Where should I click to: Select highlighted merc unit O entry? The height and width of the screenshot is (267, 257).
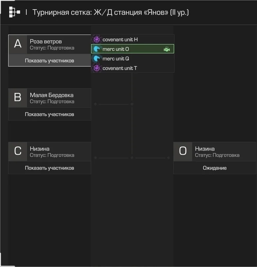click(133, 49)
